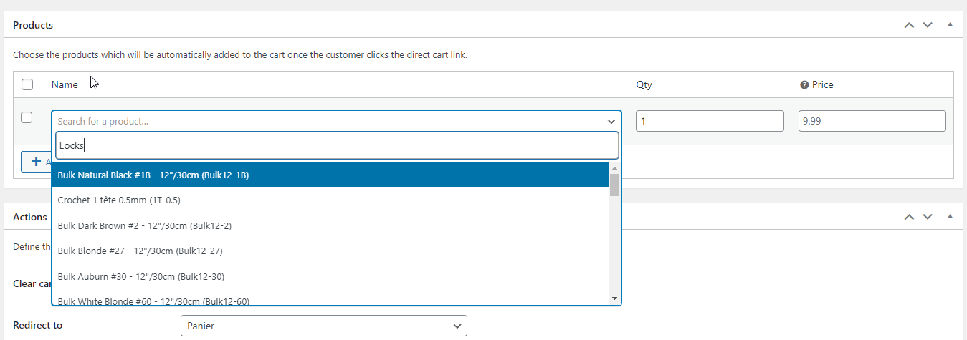Viewport: 967px width, 340px height.
Task: Collapse Actions panel with triangle toggle
Action: [x=950, y=216]
